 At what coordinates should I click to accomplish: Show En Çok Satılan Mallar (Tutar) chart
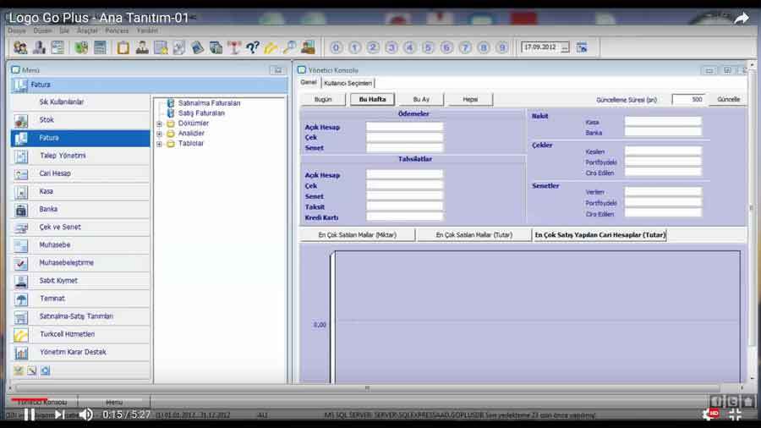point(474,235)
